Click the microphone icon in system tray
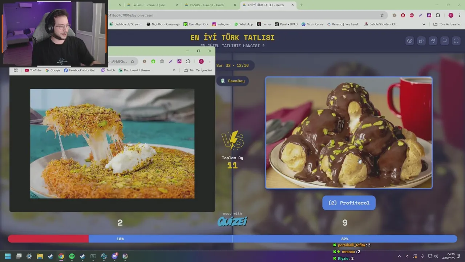This screenshot has width=465, height=262. [422, 256]
